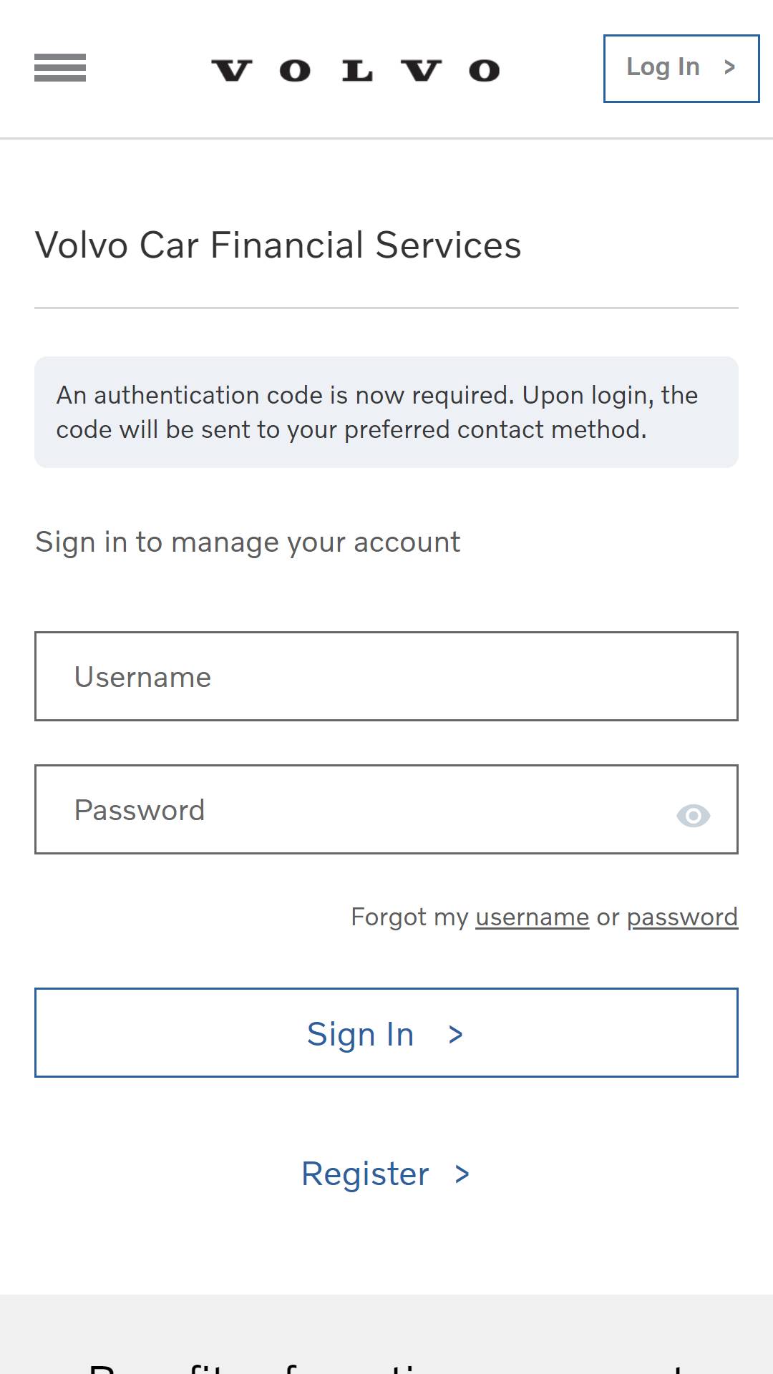Click the Log In label text

(663, 67)
